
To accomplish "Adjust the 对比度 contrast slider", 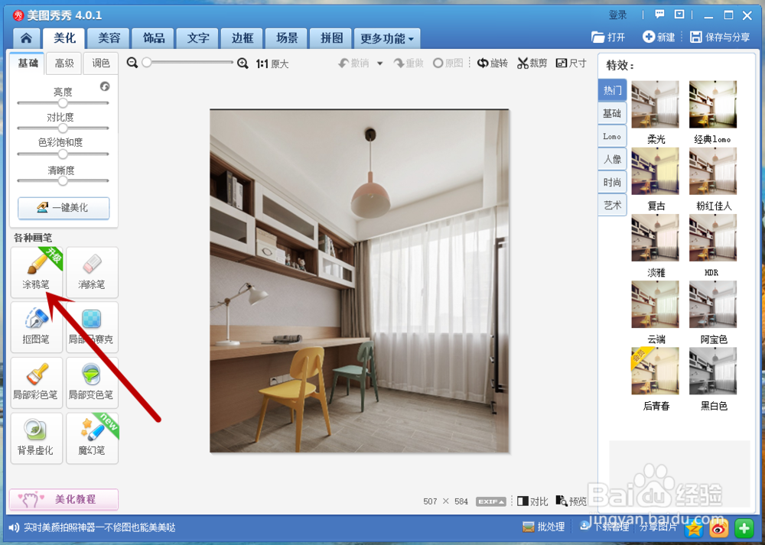I will click(x=63, y=128).
